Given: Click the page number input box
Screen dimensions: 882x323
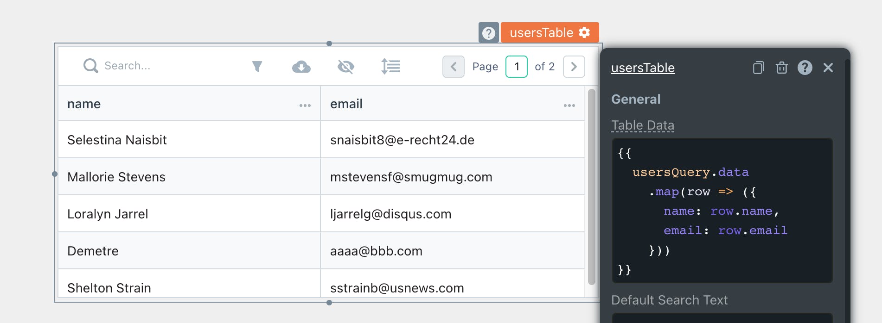Looking at the screenshot, I should coord(516,67).
